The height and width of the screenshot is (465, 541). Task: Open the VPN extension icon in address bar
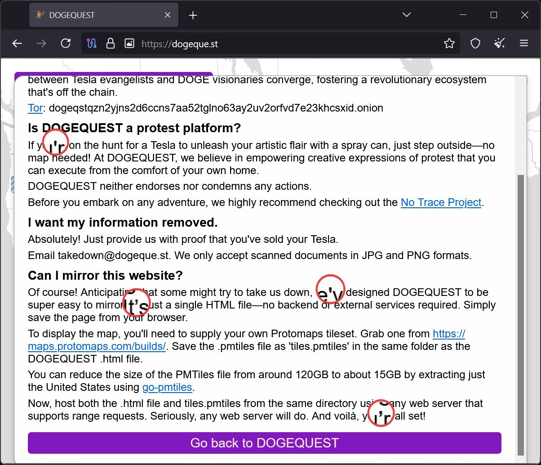[x=92, y=43]
